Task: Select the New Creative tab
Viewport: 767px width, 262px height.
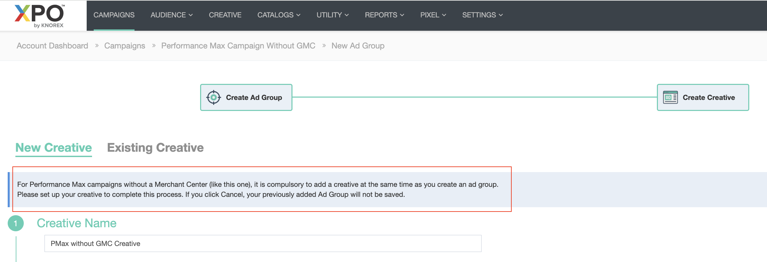Action: tap(54, 148)
